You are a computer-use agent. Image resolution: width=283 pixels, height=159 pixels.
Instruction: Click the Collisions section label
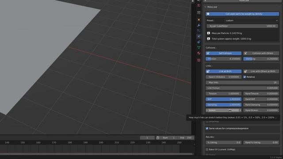[210, 48]
